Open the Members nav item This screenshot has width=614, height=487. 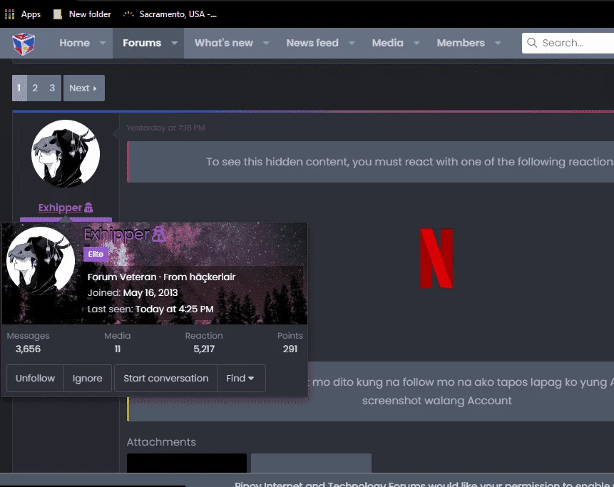tap(461, 43)
